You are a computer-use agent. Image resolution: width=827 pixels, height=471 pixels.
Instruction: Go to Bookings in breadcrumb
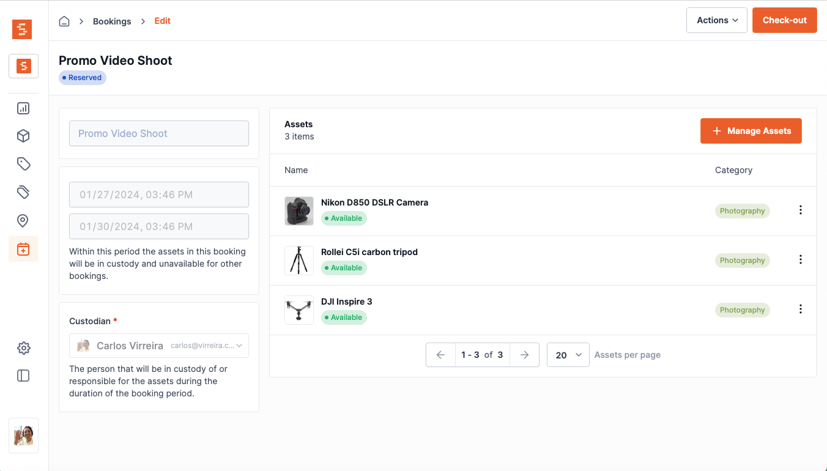tap(112, 21)
